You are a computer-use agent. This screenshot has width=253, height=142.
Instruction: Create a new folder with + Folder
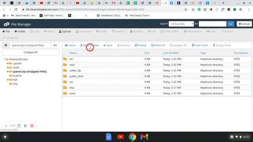tap(20, 32)
